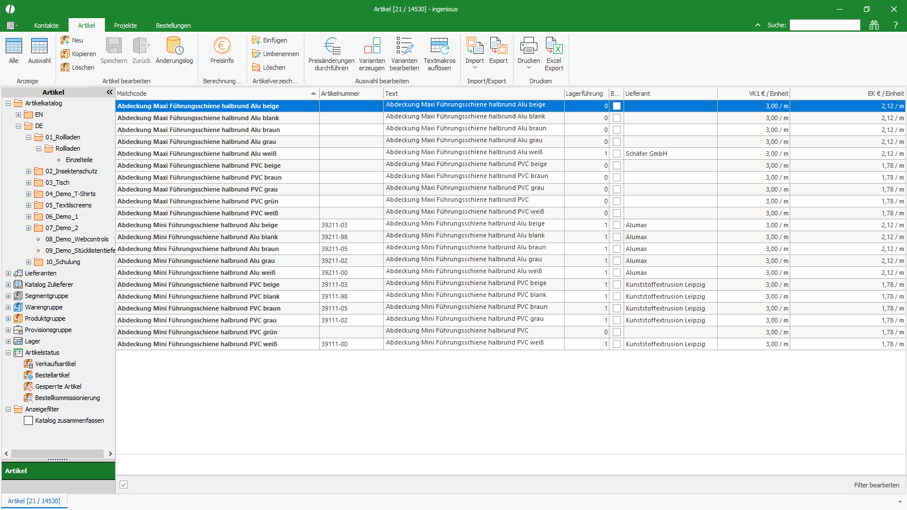Image resolution: width=907 pixels, height=510 pixels.
Task: Run Preisänderungen durchführen
Action: pos(332,54)
